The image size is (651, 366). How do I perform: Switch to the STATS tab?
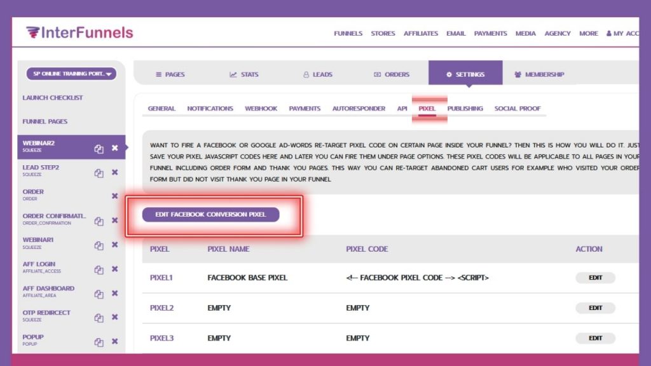pyautogui.click(x=244, y=74)
